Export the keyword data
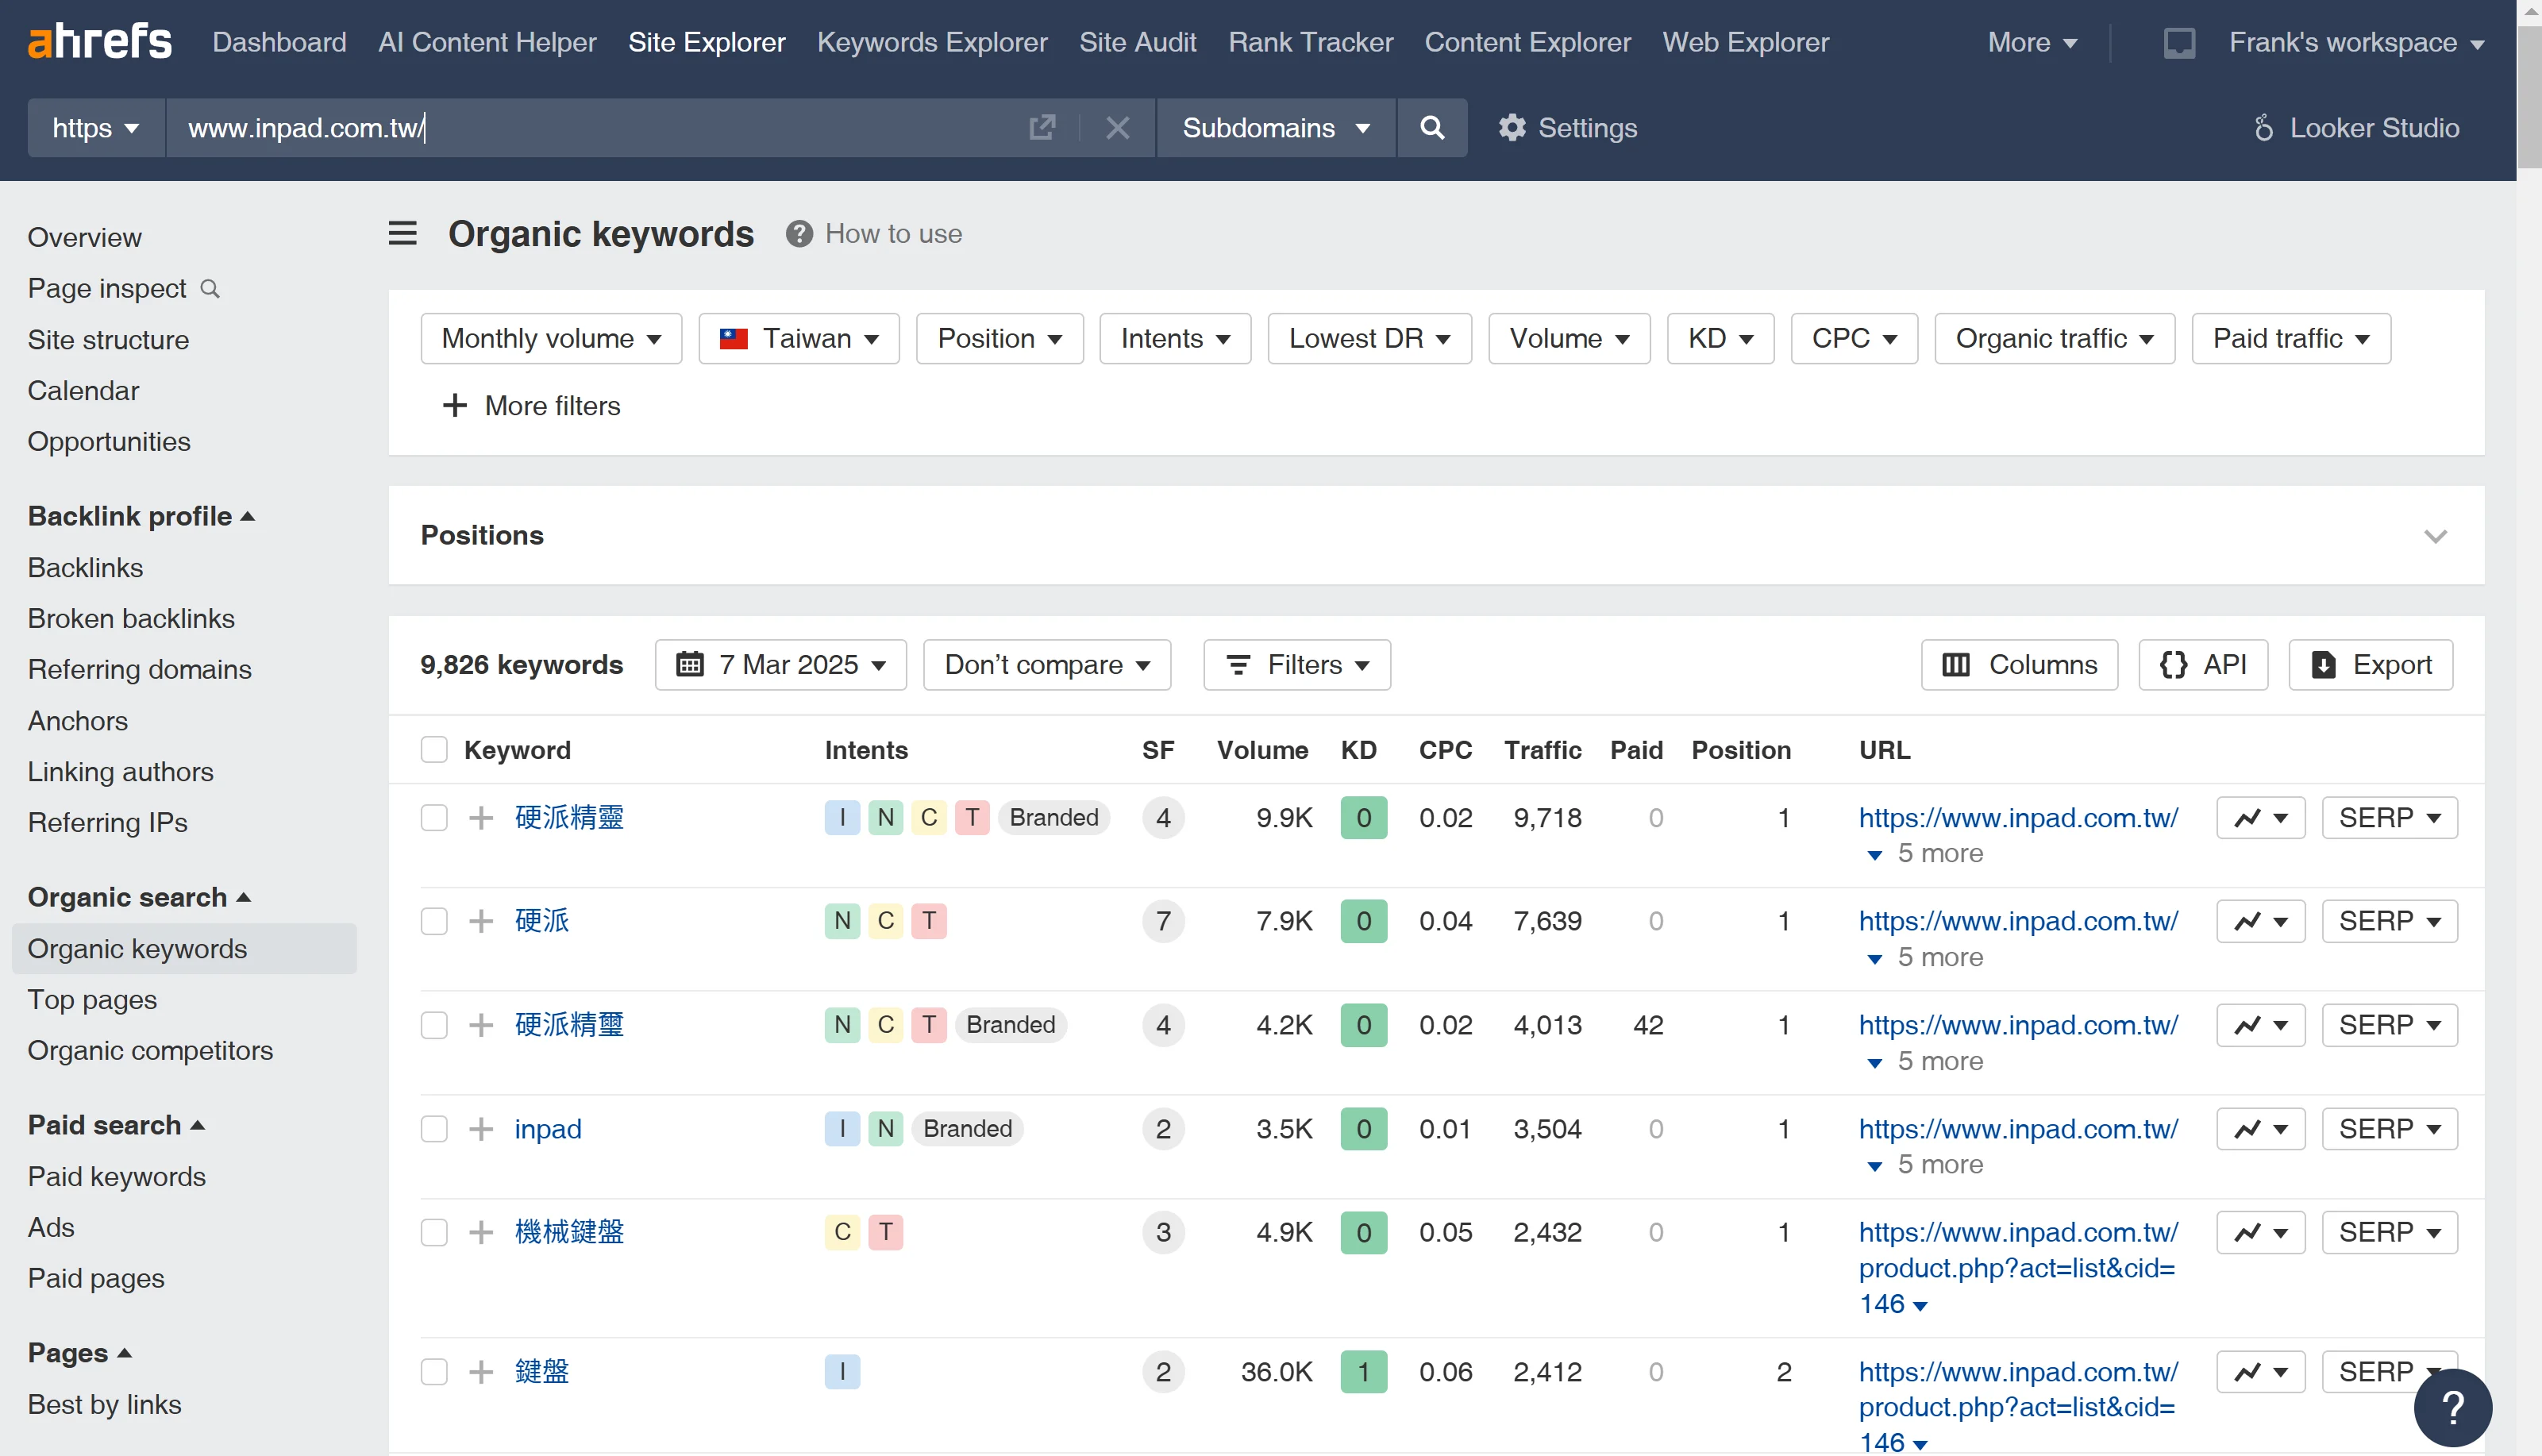Screen dimensions: 2542x1456 click(x=2371, y=664)
